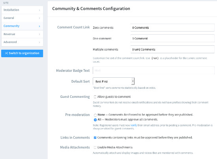Open the Installation settings section
Viewport: 217px width, 159px height.
[22, 10]
